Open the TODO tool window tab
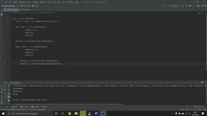Viewport: 207px width, 116px height. pos(15,107)
